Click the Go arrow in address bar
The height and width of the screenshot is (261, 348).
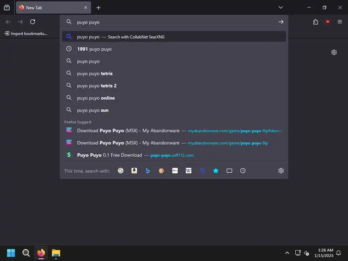[281, 22]
